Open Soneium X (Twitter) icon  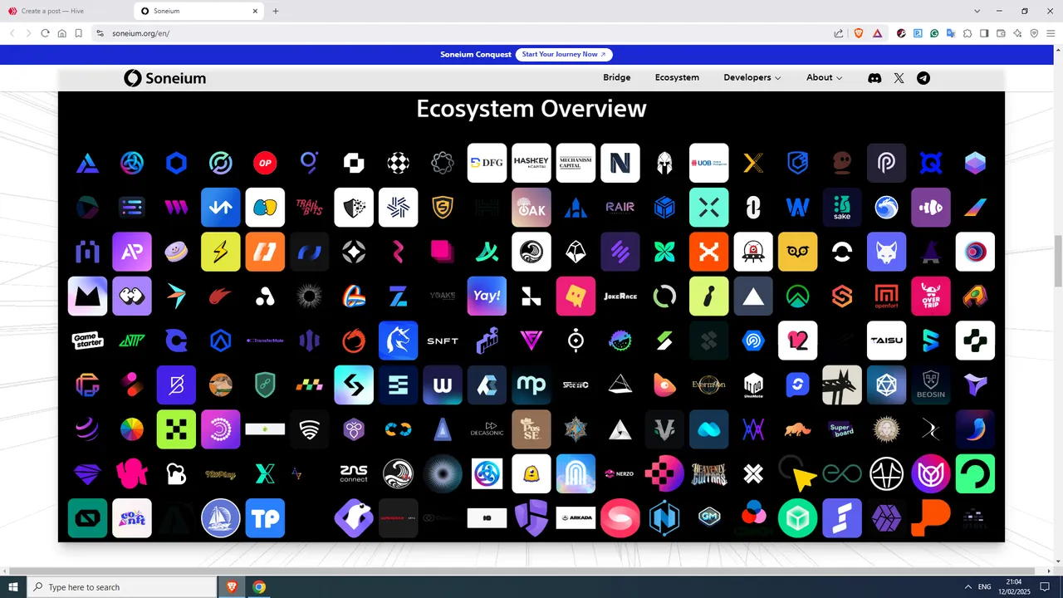pyautogui.click(x=899, y=77)
